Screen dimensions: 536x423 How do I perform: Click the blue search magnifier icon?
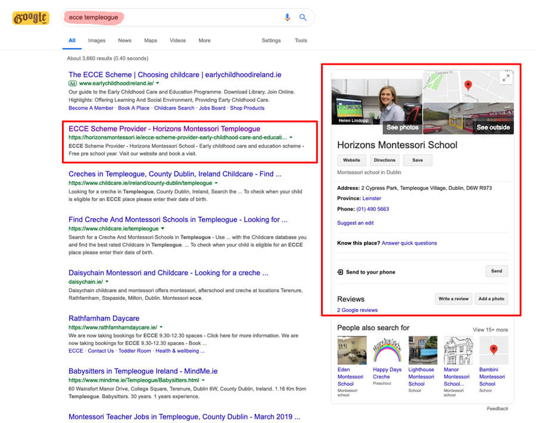pyautogui.click(x=303, y=17)
